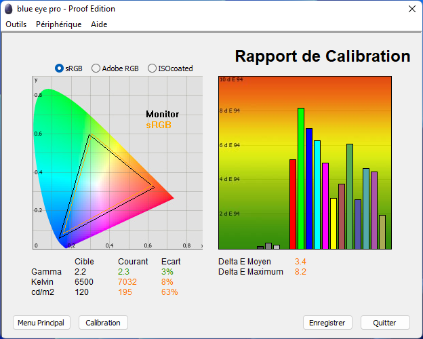
Task: Open the Outils menu
Action: (16, 24)
